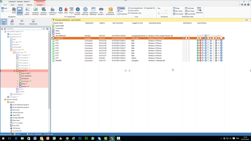Open Print Monitor

pos(101,11)
